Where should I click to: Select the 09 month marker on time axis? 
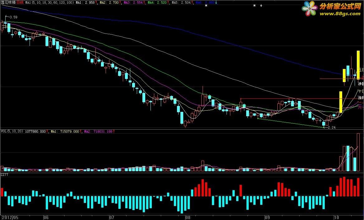(267, 218)
